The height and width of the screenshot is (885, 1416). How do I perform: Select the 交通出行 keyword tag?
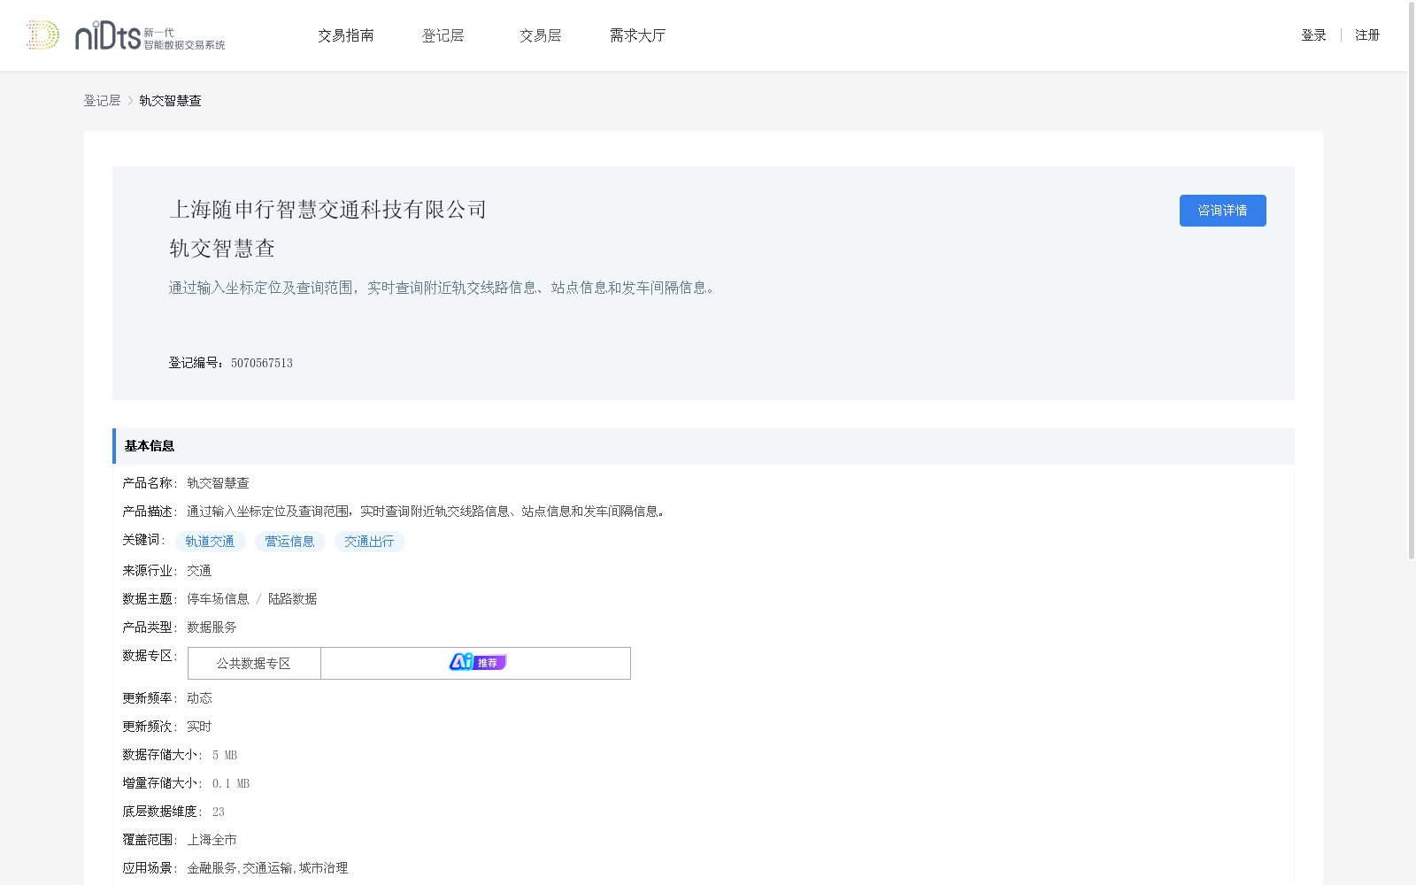click(369, 542)
